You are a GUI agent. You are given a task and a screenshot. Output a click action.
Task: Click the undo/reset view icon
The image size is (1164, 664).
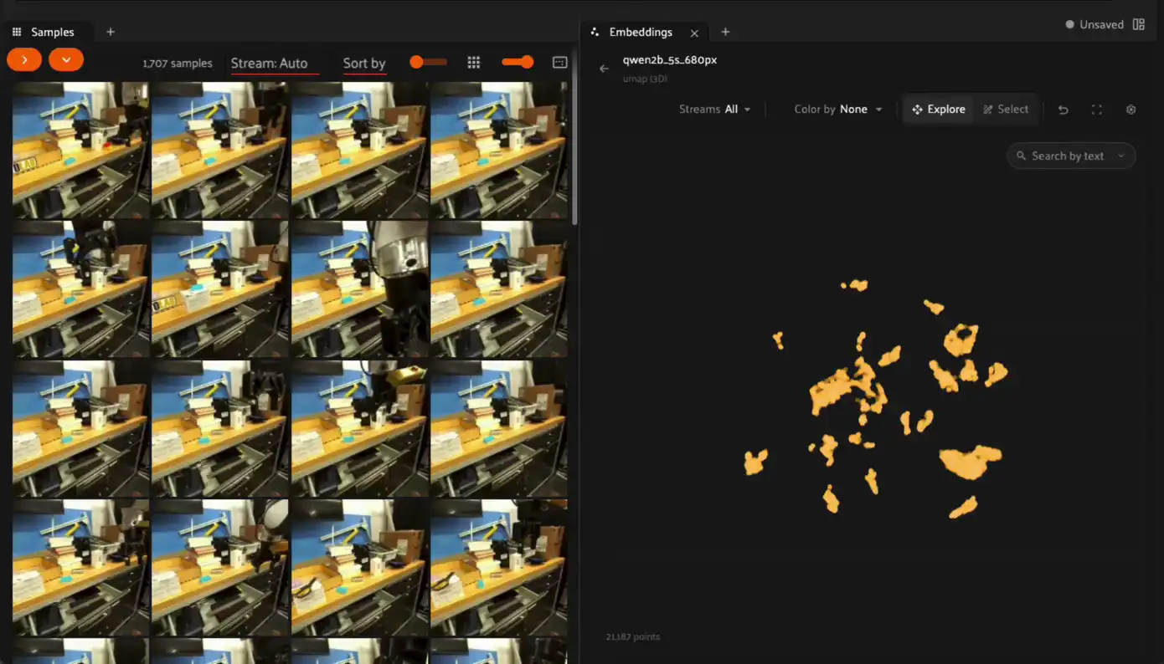click(x=1063, y=110)
